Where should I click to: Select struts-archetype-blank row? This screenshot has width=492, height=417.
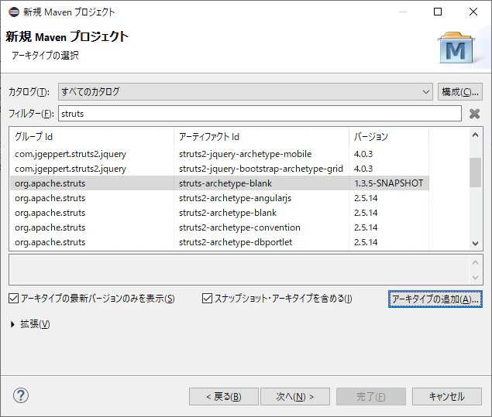219,183
